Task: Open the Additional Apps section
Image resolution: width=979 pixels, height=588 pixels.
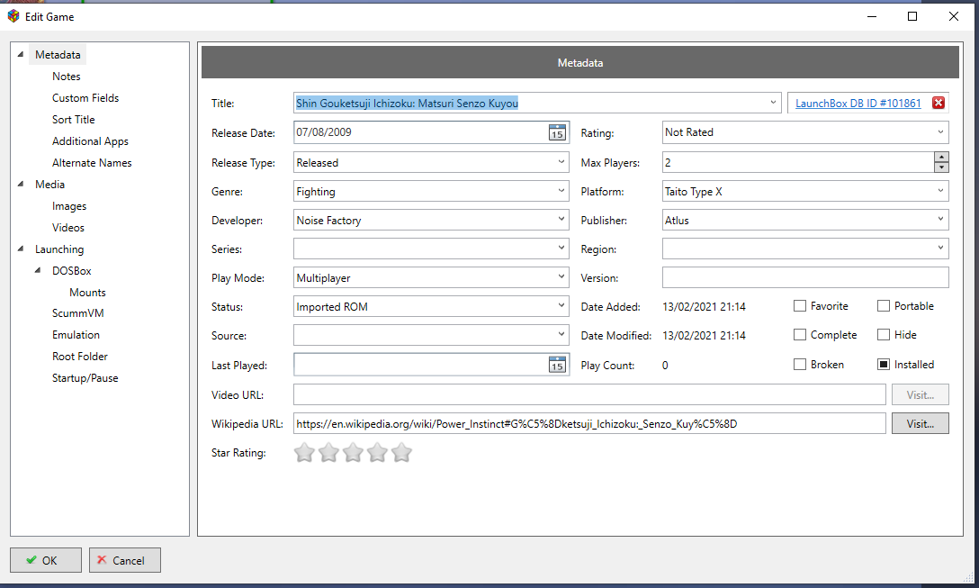Action: (x=91, y=141)
